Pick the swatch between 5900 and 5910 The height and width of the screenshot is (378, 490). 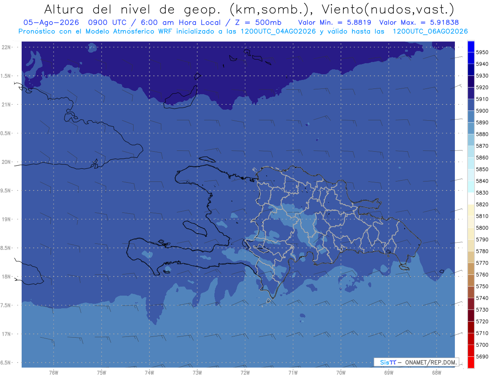click(470, 105)
